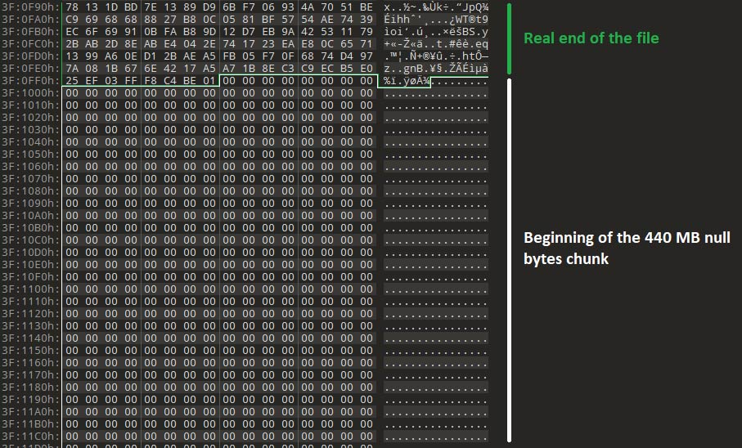
Task: Select row offset 3F:1000h
Action: (x=29, y=93)
